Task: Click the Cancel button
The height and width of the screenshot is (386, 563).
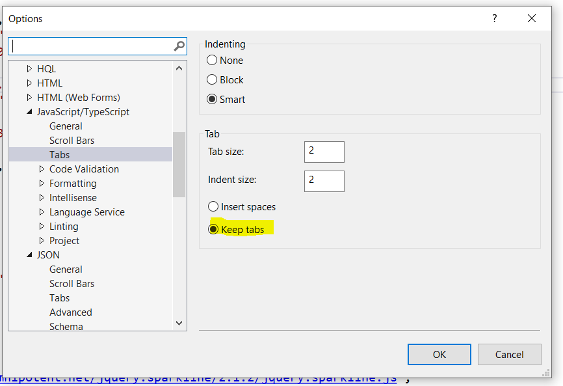Action: [509, 355]
